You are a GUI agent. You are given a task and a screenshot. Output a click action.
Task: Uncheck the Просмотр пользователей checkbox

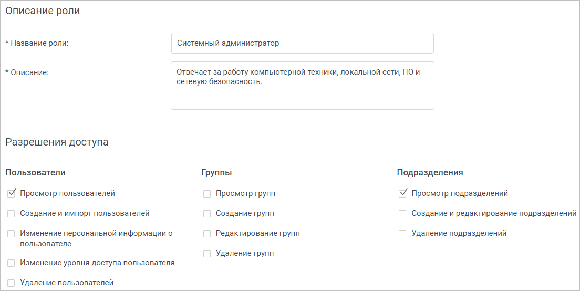[x=11, y=194]
